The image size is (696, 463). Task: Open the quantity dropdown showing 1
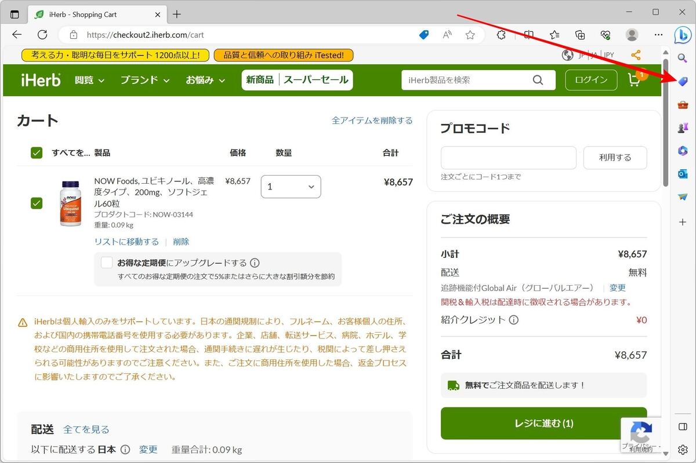click(291, 187)
